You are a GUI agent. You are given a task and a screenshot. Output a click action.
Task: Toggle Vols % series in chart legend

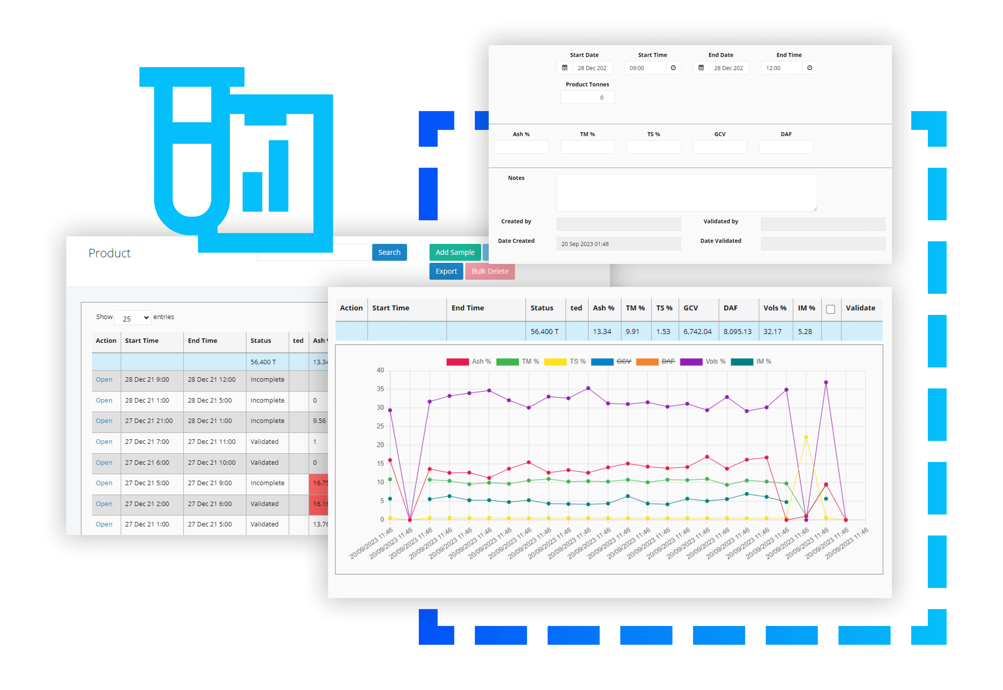703,362
